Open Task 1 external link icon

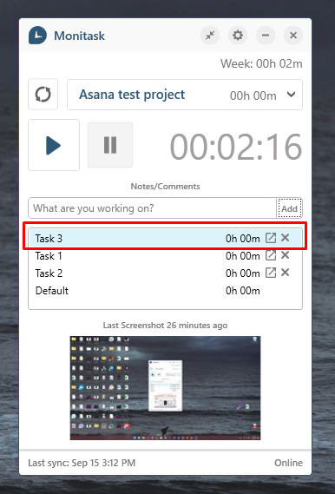(x=271, y=255)
